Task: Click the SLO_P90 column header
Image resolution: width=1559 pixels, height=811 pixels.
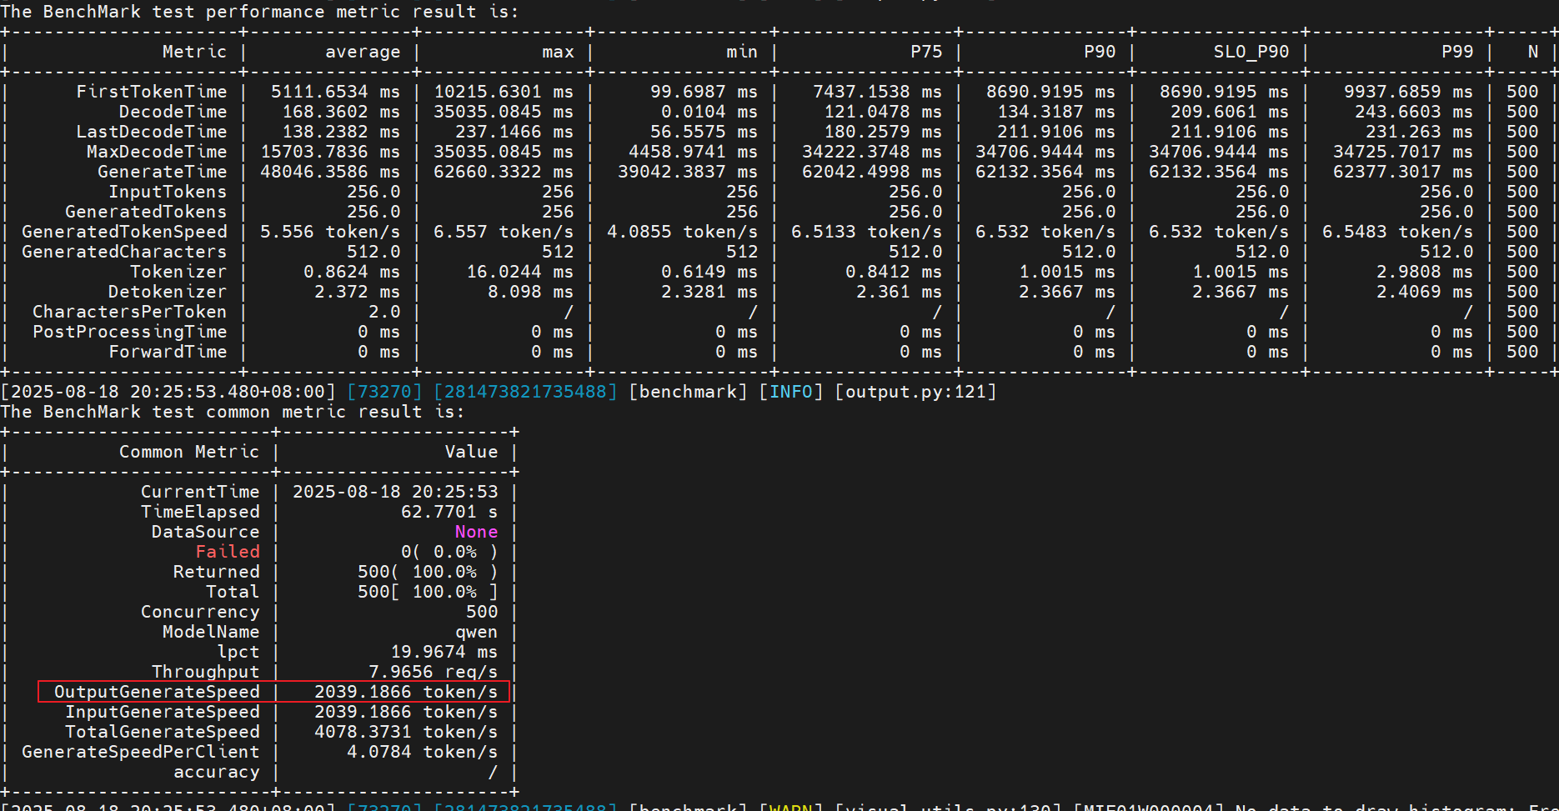Action: (x=1251, y=52)
